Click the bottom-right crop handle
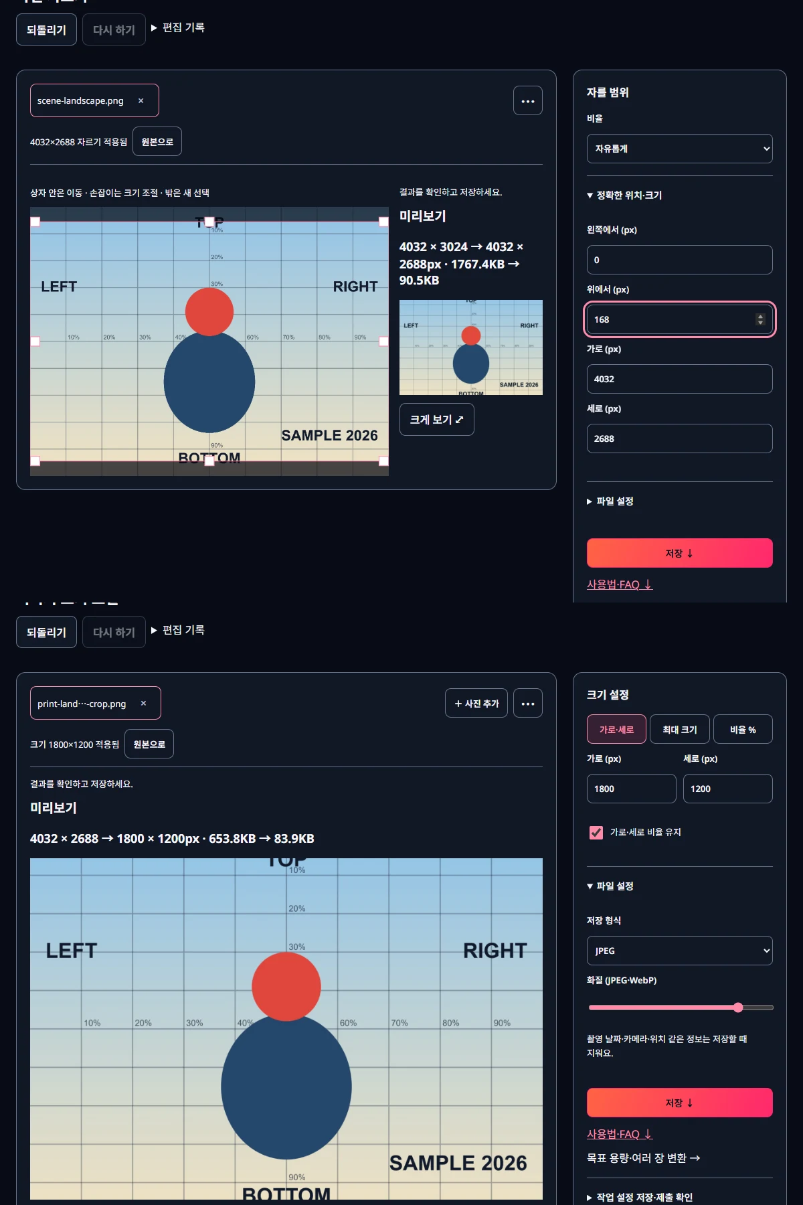 (x=383, y=461)
